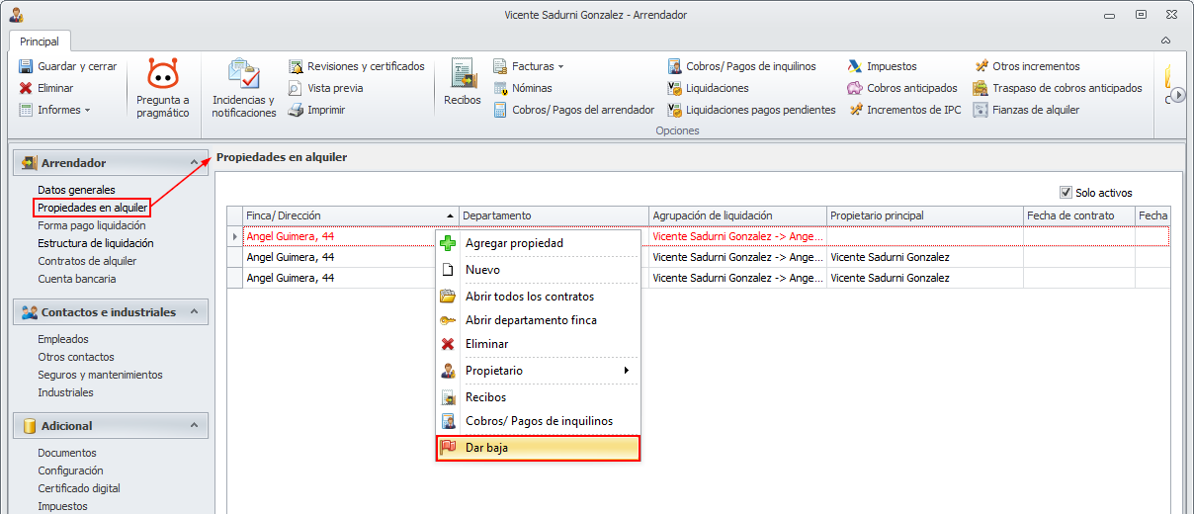Open the Informes dropdown
This screenshot has width=1194, height=514.
tap(87, 110)
